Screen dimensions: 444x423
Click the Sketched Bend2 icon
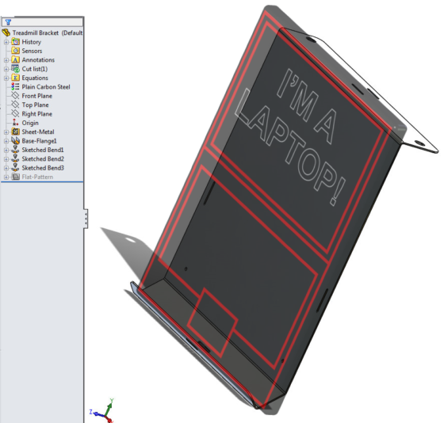pyautogui.click(x=15, y=158)
